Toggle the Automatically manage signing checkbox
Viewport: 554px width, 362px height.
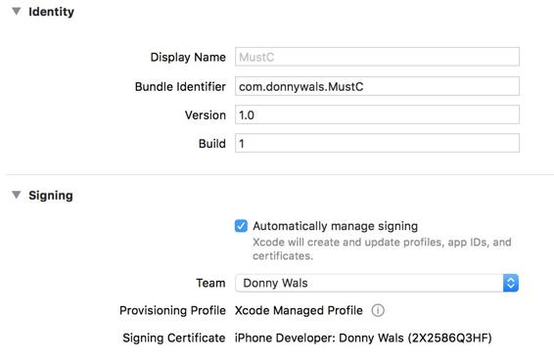pyautogui.click(x=241, y=226)
